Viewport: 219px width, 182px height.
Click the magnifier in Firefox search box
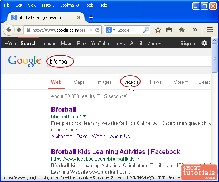pyautogui.click(x=146, y=30)
